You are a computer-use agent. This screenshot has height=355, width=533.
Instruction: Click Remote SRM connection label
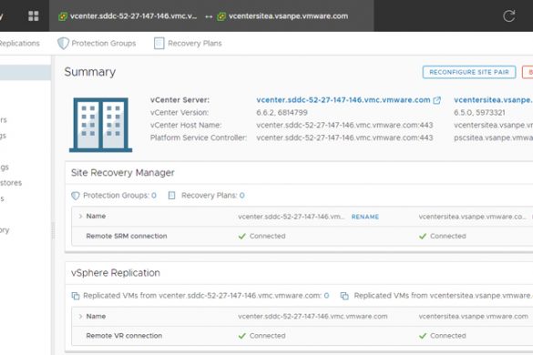coord(127,236)
